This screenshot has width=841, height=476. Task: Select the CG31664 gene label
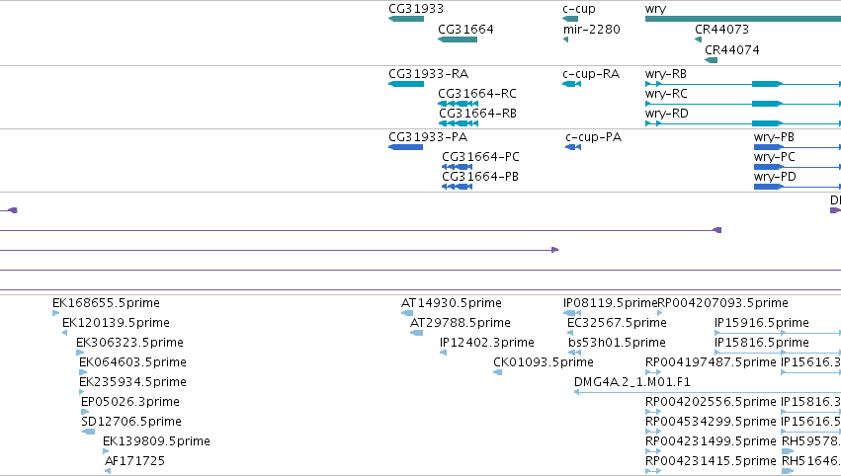click(465, 30)
